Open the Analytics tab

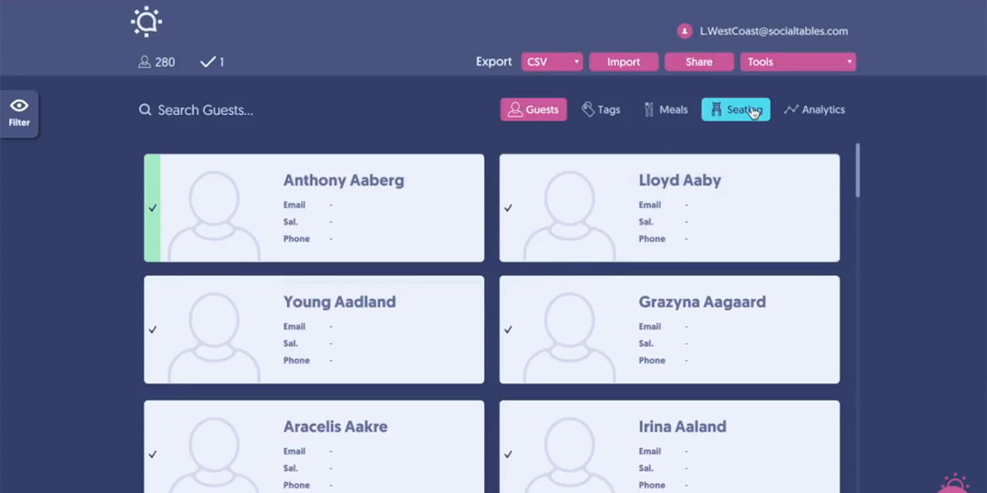(814, 109)
